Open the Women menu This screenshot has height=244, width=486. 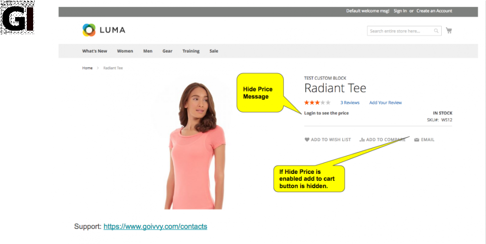pos(125,51)
